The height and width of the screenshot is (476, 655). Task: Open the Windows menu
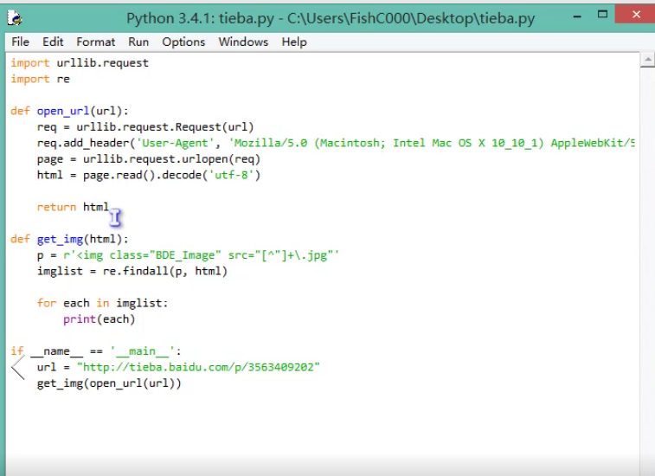pos(243,42)
